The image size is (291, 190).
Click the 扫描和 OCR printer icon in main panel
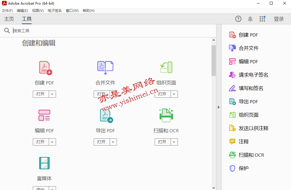(166, 115)
